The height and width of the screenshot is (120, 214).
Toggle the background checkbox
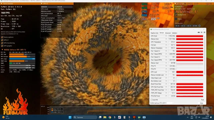click(176, 15)
